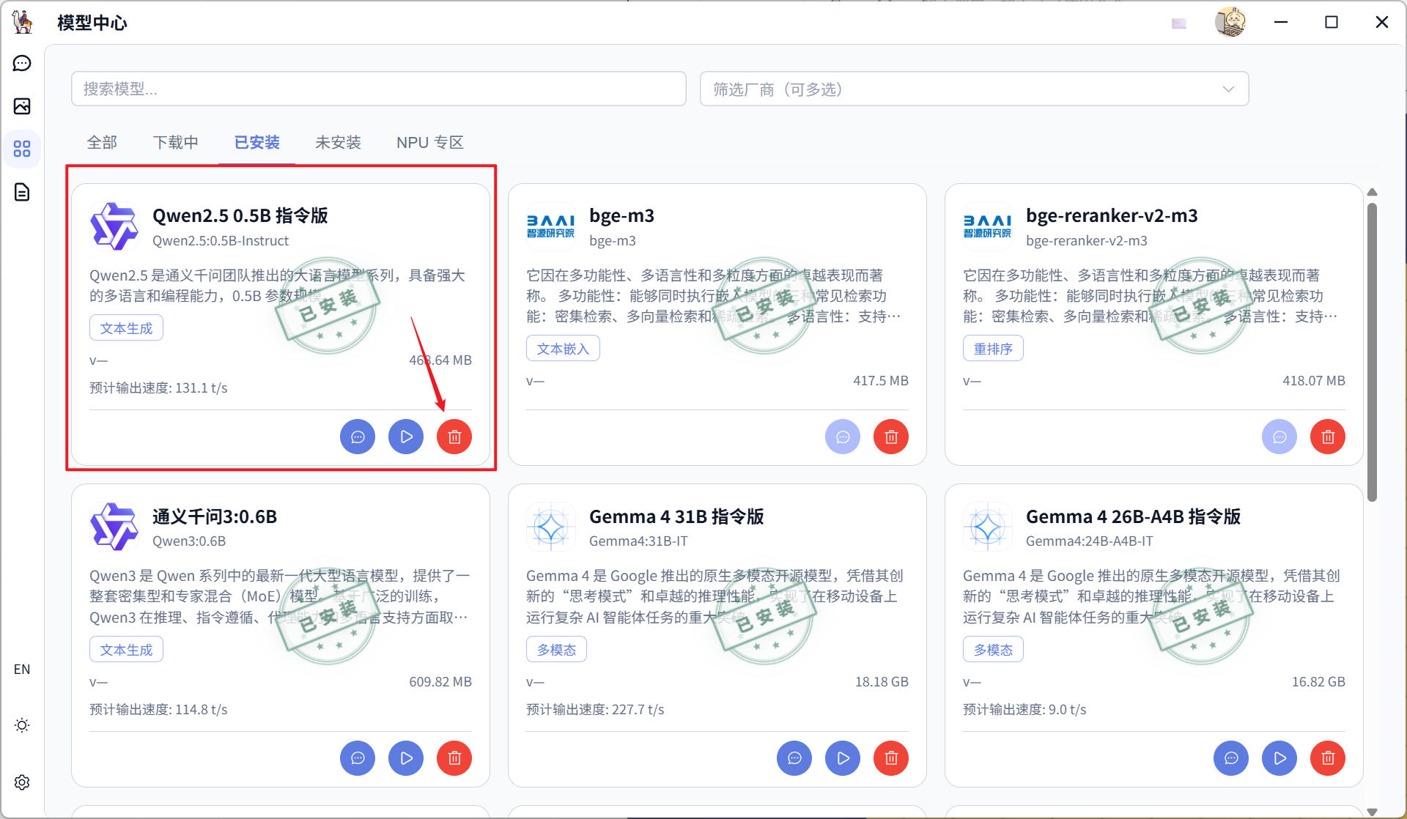Uninstall Gemma 4 31B 指令版 via trash icon

891,757
